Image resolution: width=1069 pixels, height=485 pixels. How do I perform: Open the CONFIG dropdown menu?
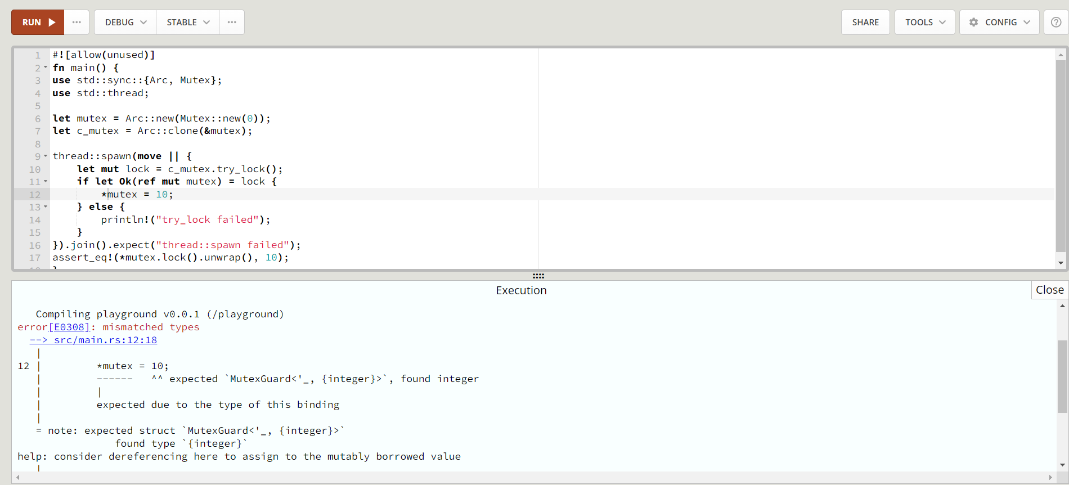click(999, 23)
